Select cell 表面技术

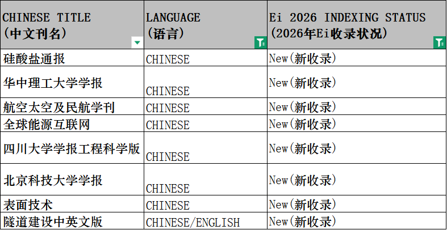tap(72, 204)
